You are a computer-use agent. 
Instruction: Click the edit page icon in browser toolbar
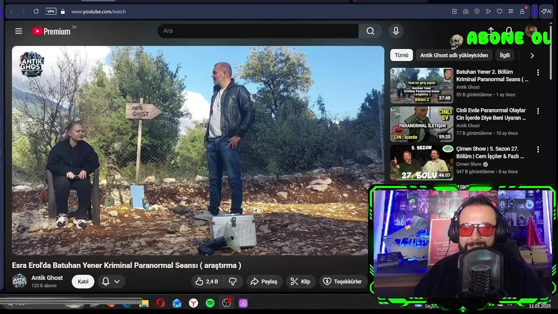(x=454, y=11)
